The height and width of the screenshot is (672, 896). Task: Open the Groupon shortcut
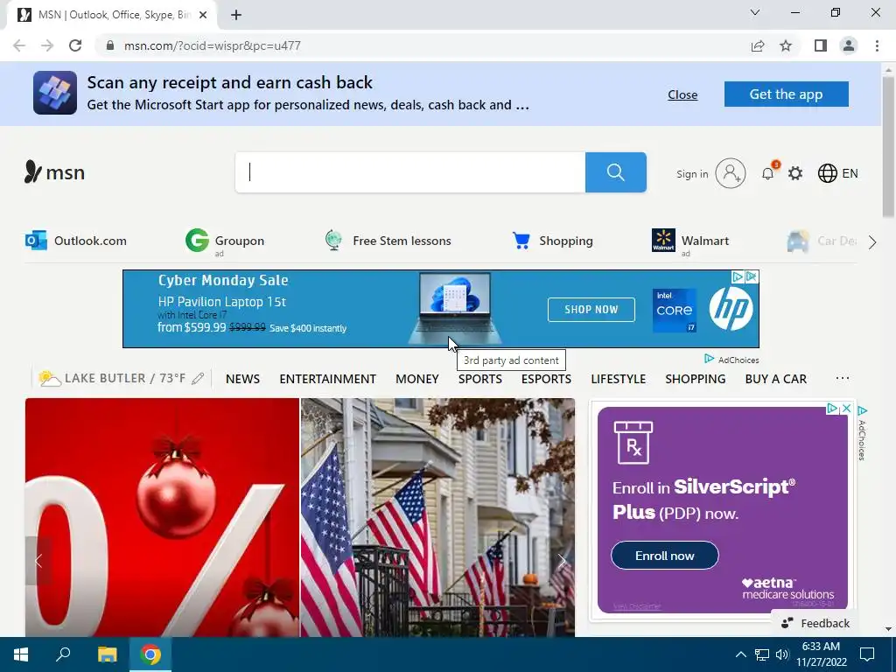225,241
